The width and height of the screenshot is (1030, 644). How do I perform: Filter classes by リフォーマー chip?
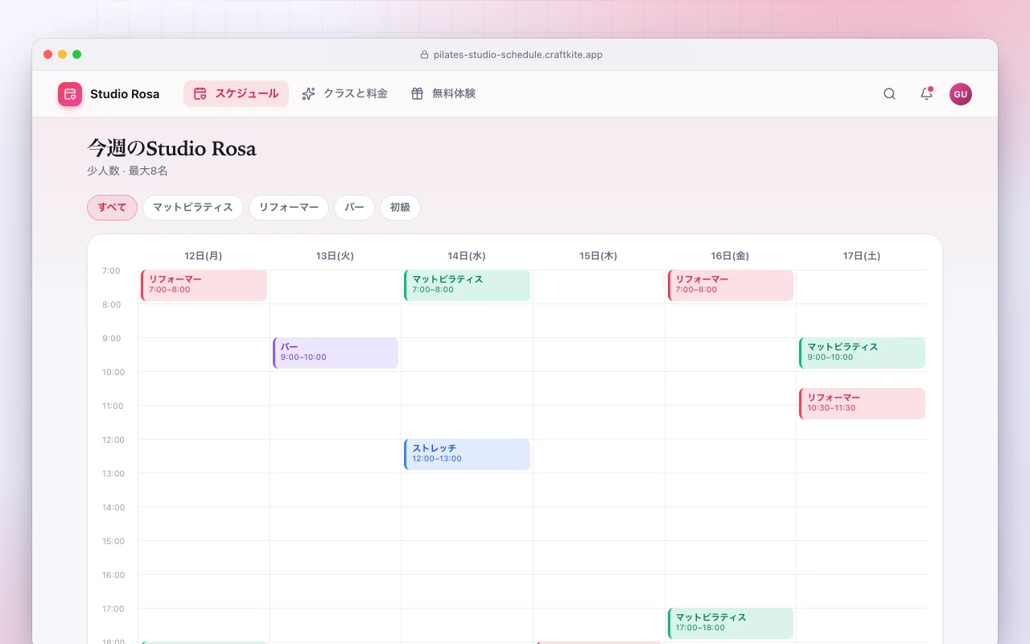pyautogui.click(x=289, y=208)
